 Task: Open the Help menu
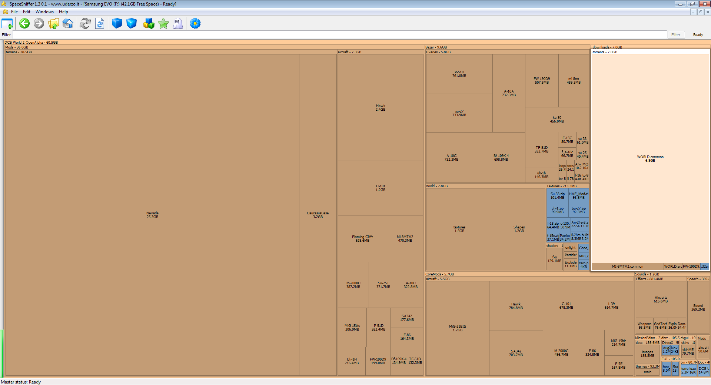click(x=63, y=12)
